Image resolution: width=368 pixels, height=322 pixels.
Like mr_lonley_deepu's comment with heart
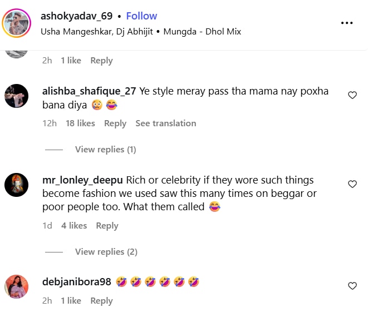coord(352,184)
